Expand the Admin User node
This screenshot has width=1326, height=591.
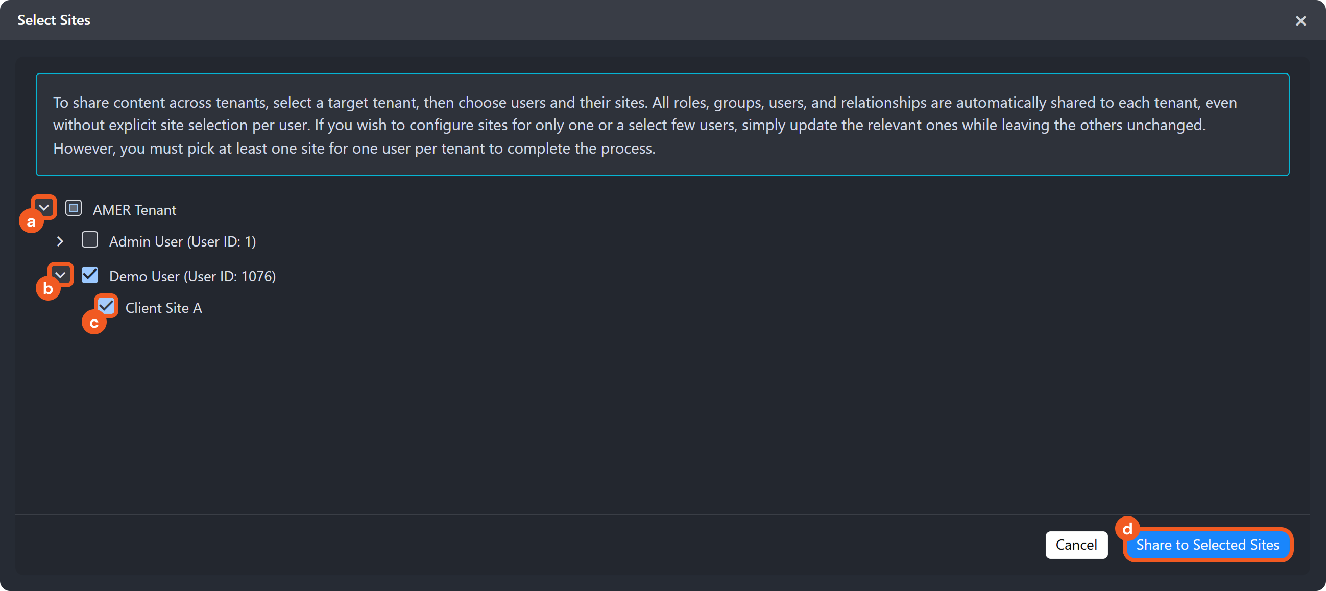60,241
